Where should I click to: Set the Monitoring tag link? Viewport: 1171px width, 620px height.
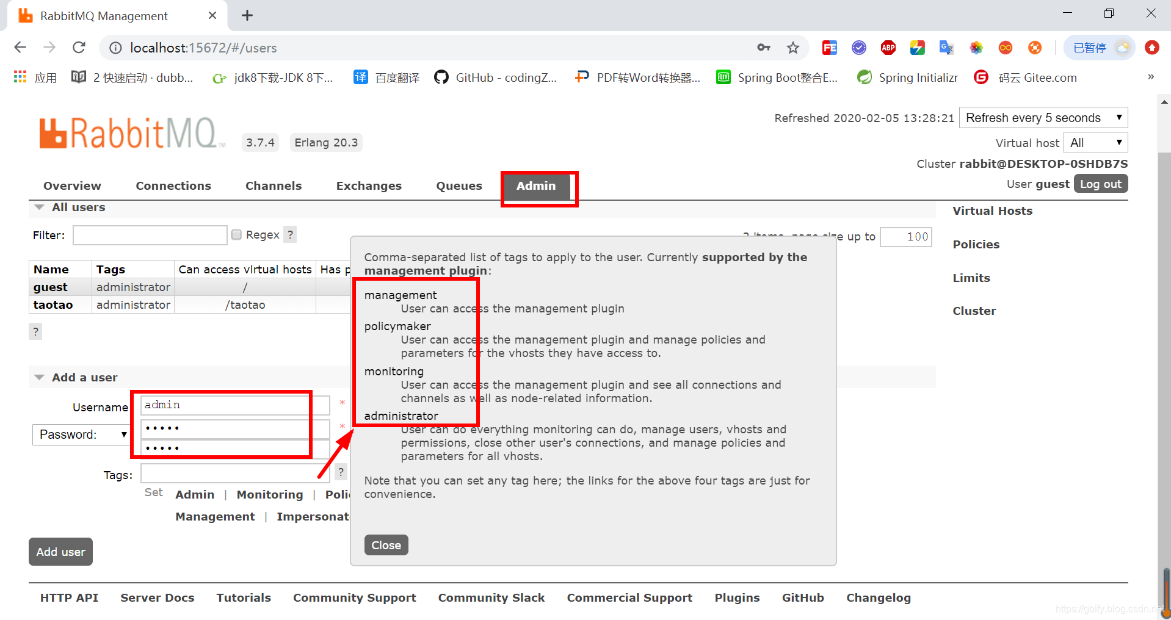point(270,495)
